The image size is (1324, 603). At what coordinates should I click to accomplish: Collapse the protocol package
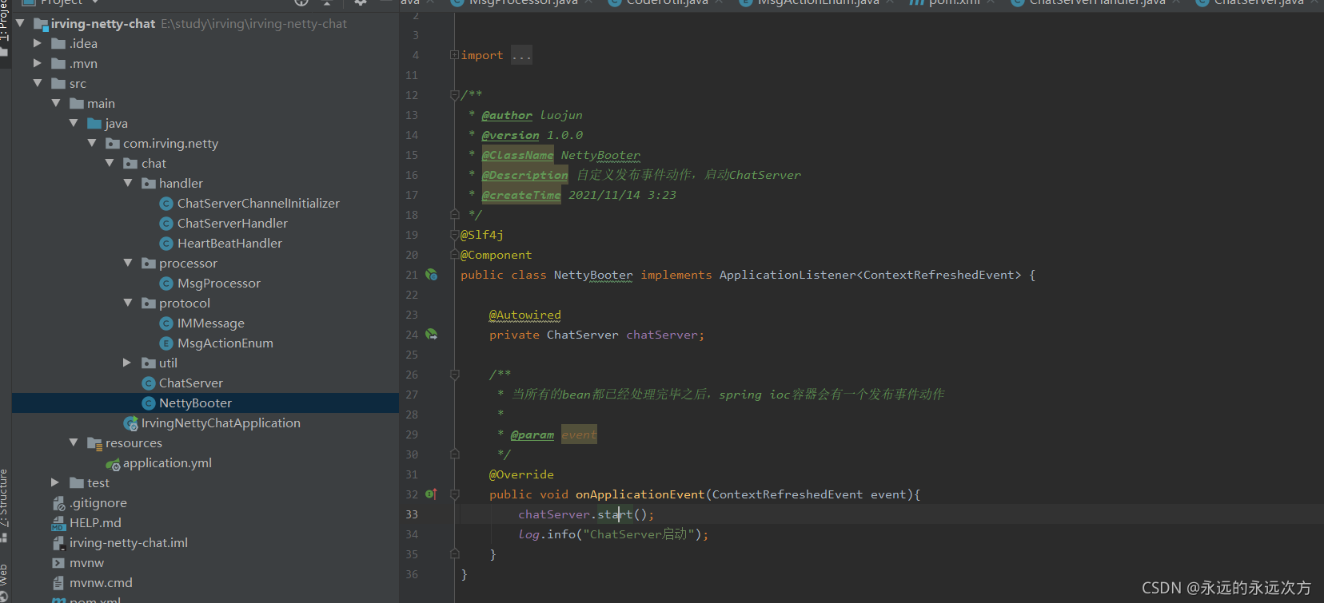coord(128,303)
